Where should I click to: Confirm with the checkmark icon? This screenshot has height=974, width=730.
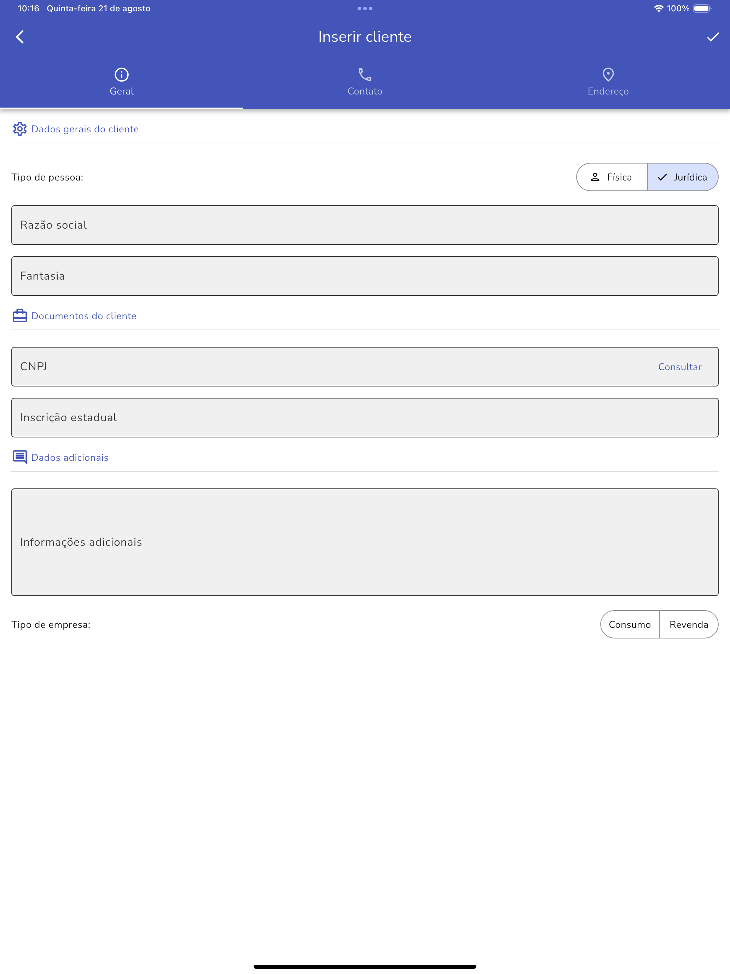[713, 37]
